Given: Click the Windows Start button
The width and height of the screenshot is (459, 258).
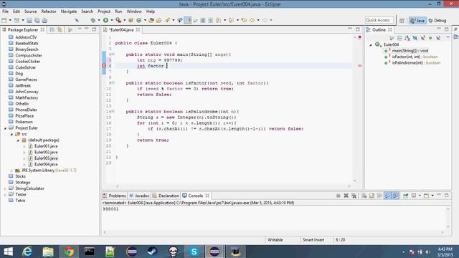Looking at the screenshot, I should pos(8,252).
